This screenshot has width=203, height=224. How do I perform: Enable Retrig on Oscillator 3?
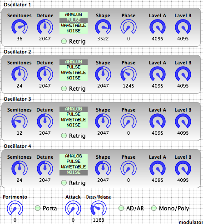tap(64, 136)
